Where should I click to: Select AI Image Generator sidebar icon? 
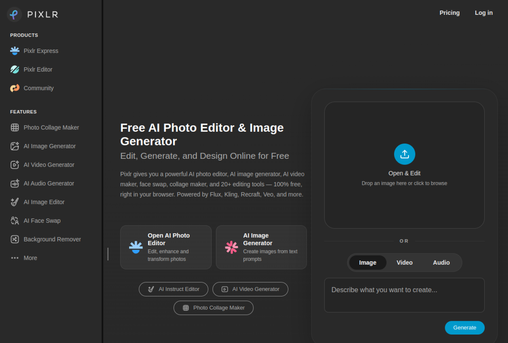click(15, 146)
